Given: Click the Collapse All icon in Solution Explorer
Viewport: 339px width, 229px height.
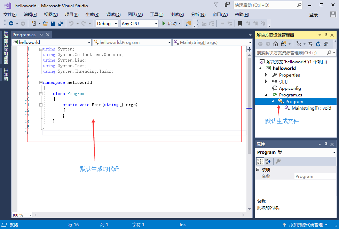Looking at the screenshot, I should pyautogui.click(x=326, y=44).
